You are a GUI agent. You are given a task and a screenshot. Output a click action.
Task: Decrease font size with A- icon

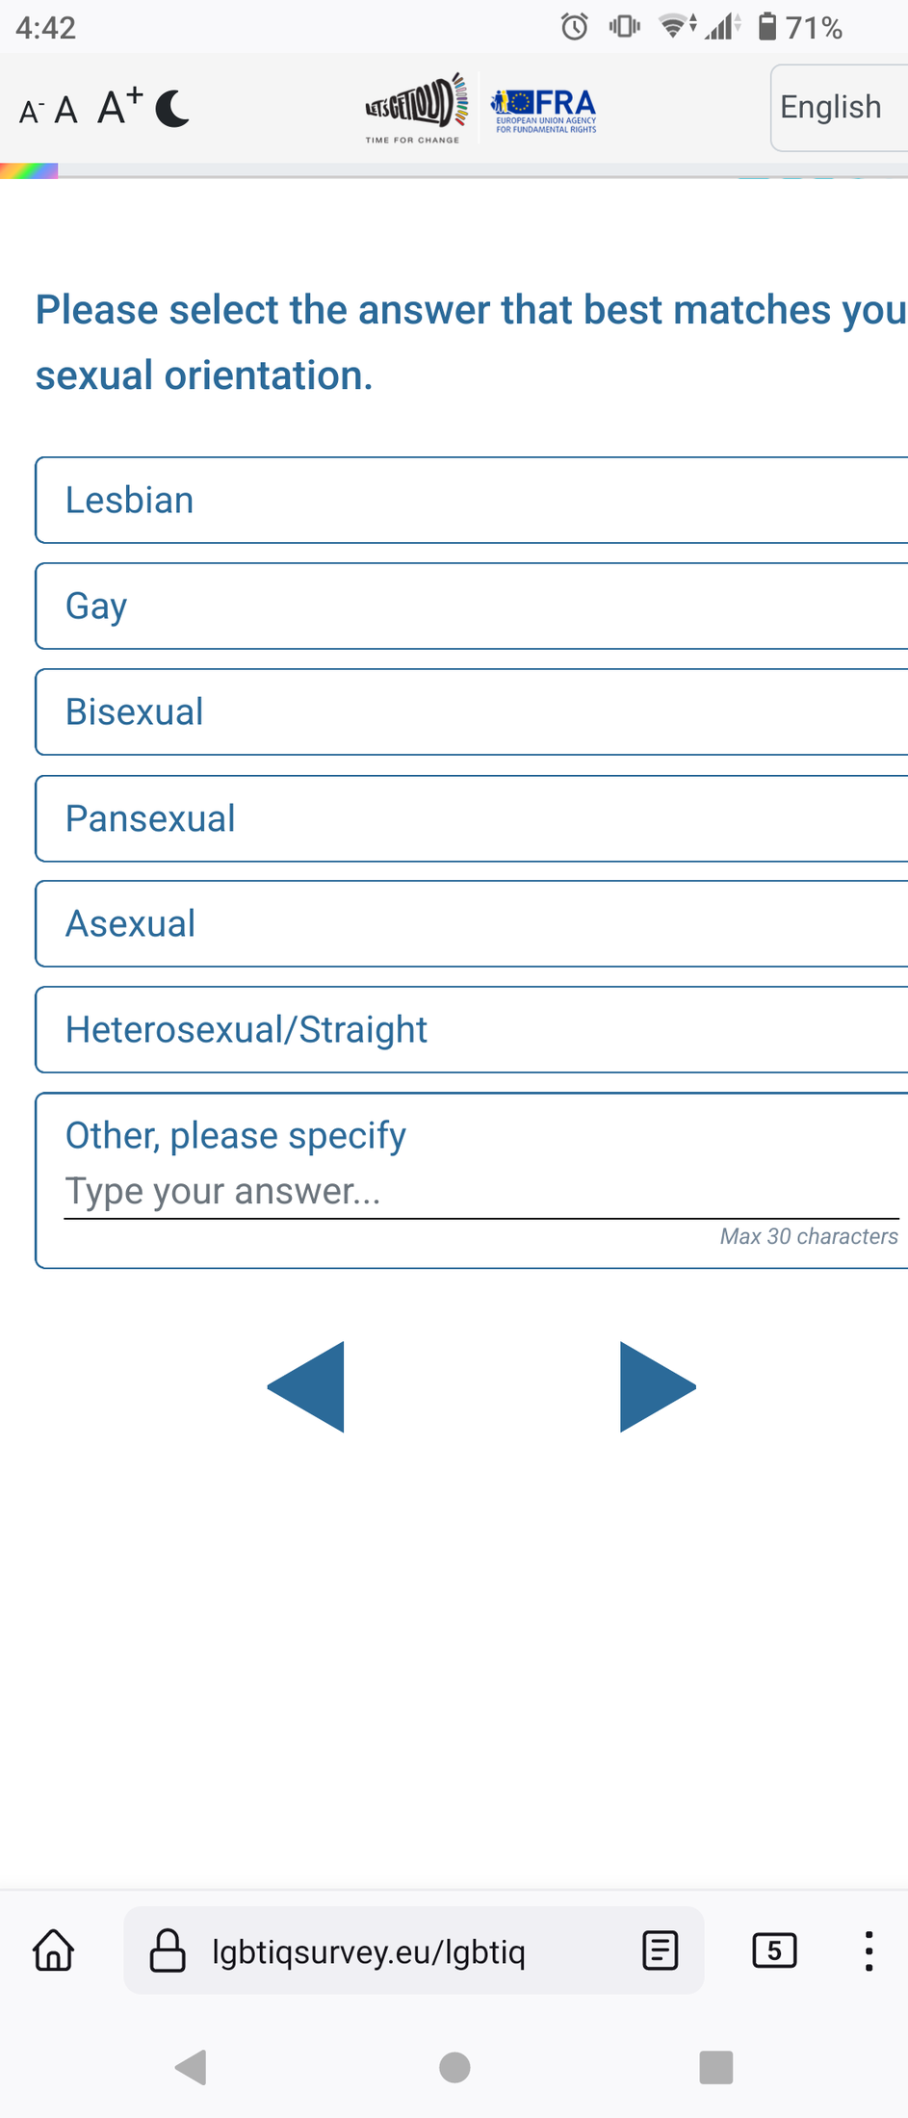tap(31, 112)
